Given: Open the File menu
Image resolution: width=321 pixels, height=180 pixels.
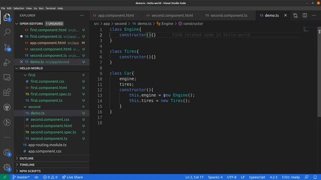Looking at the screenshot, I should point(3,8).
